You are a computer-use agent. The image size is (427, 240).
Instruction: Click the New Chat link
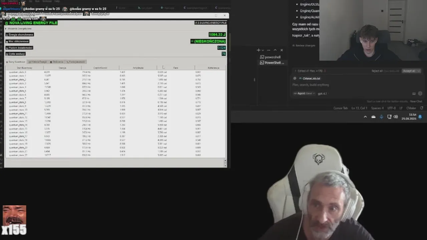[416, 101]
